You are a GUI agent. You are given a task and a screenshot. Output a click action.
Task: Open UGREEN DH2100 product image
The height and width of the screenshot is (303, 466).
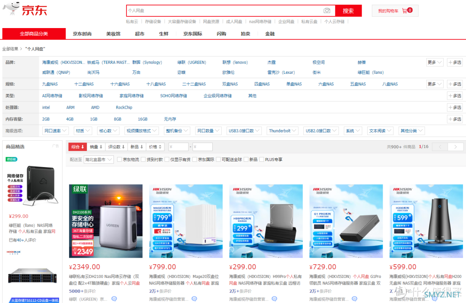[x=106, y=221]
